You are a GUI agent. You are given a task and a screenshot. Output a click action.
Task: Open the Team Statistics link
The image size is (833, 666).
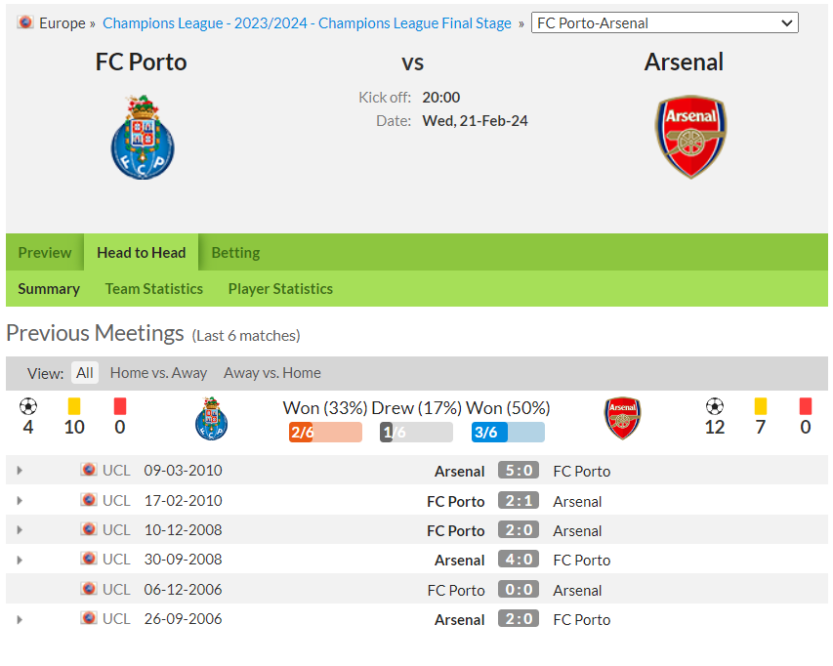pos(154,289)
